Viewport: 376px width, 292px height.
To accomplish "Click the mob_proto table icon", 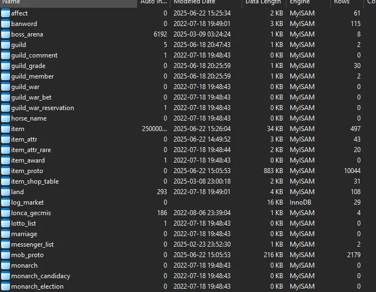I will (x=6, y=255).
